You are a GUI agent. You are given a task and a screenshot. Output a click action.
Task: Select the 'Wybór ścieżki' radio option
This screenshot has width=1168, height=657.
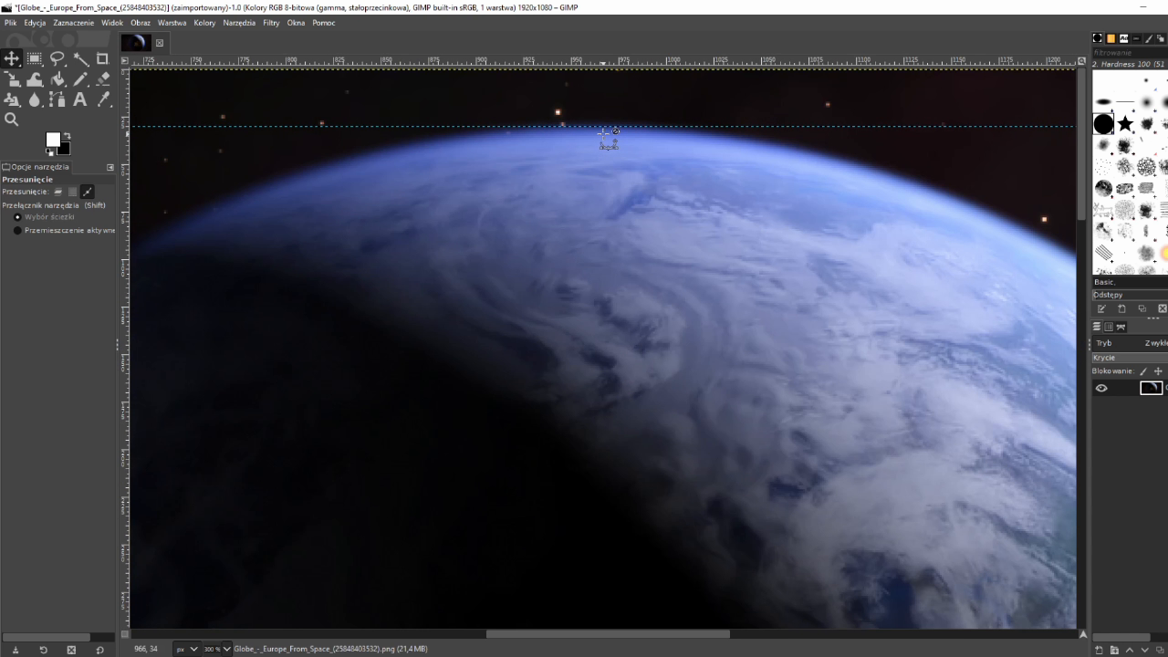pos(17,217)
